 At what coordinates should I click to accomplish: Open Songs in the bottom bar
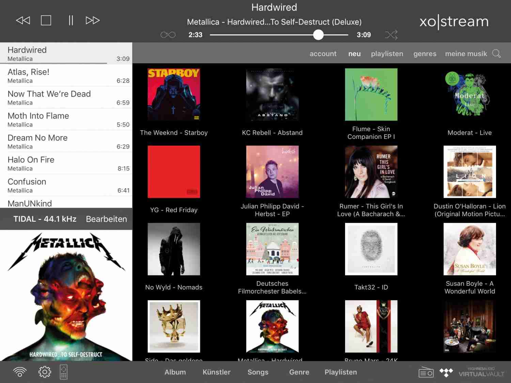pyautogui.click(x=258, y=372)
